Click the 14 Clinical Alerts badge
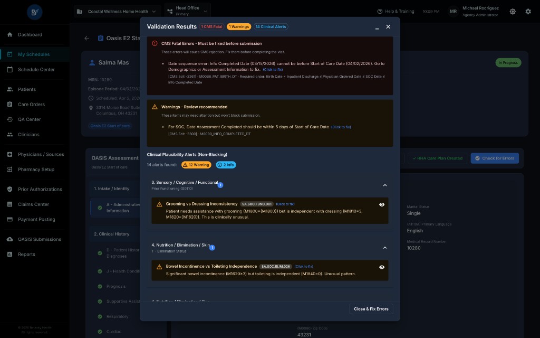Viewport: 540px width, 338px height. 271,26
